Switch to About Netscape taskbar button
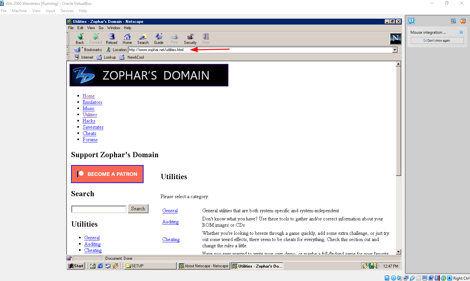The height and width of the screenshot is (281, 470). (204, 266)
